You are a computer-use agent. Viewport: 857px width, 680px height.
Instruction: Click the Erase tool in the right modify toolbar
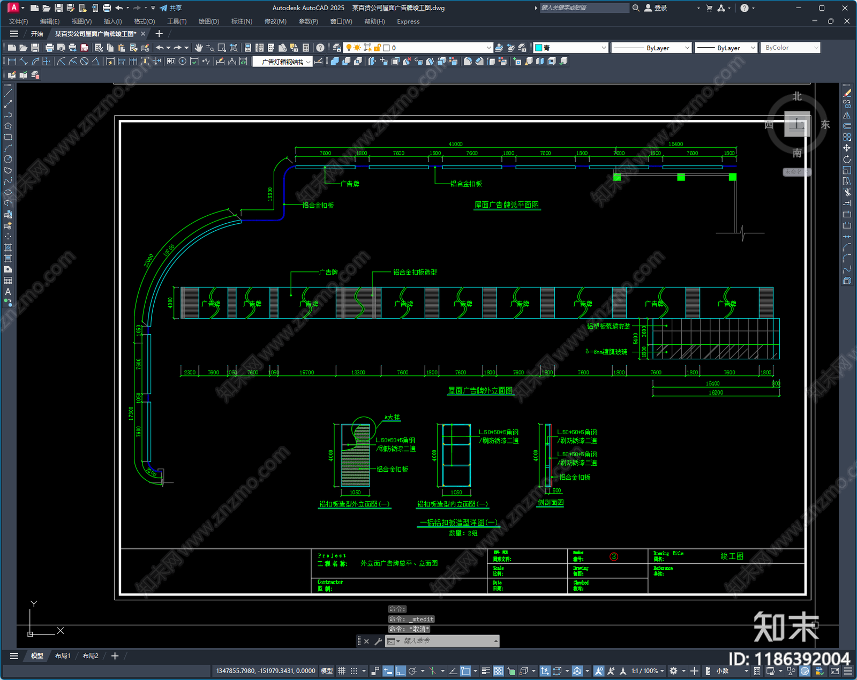click(x=847, y=93)
